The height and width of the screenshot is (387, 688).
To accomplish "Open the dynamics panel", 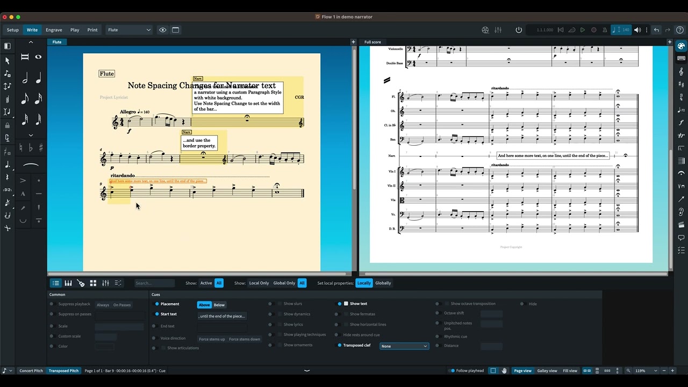I will [681, 123].
